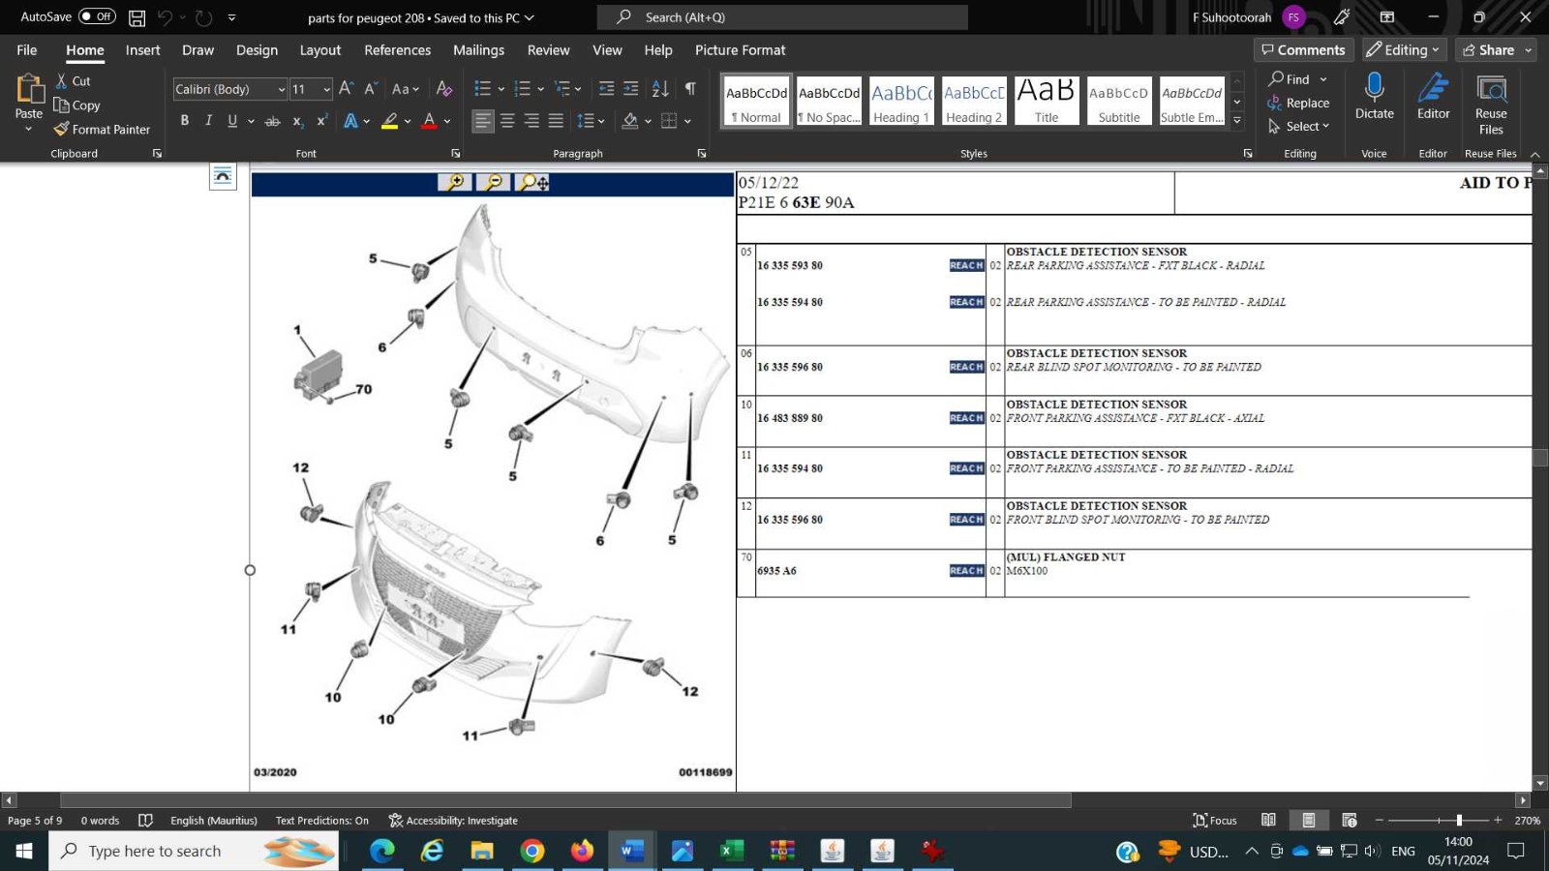Click the Bullets list icon
Screen dimensions: 1549x871
tap(482, 89)
